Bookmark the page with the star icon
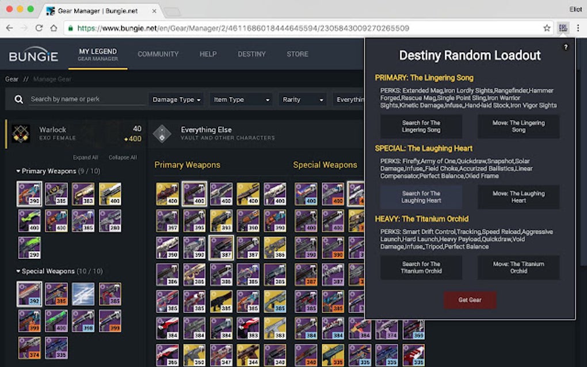This screenshot has width=587, height=367. click(x=546, y=27)
